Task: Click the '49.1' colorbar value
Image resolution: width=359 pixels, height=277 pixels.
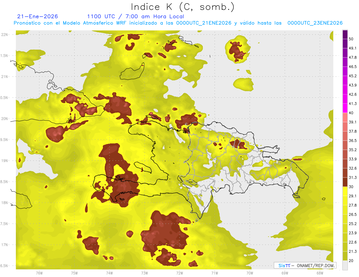Action: (353, 48)
